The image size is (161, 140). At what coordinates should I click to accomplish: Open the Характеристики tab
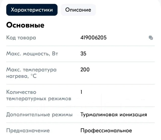(x=32, y=10)
